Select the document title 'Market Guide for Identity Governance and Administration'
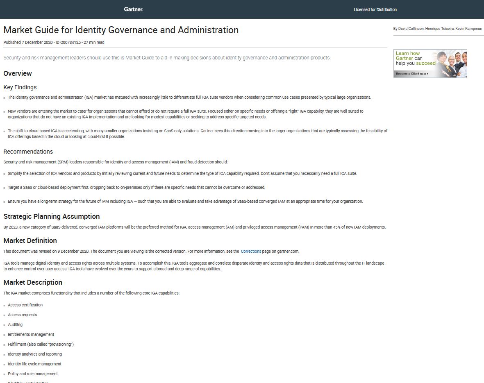484x383 pixels. (121, 30)
